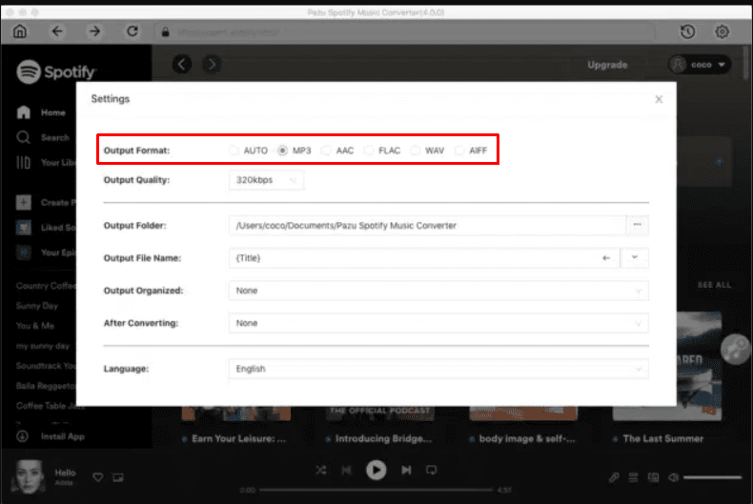Show lyrics with microphone icon

[x=614, y=477]
